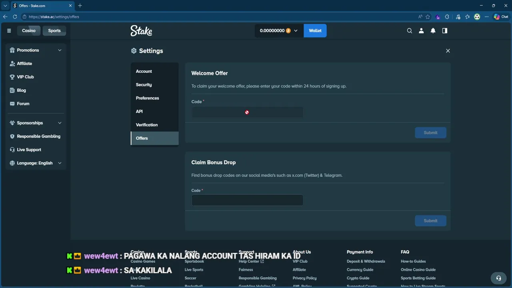
Task: Click the Bitcoin coin icon in balance
Action: pos(288,31)
